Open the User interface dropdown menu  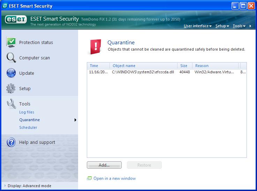[197, 26]
